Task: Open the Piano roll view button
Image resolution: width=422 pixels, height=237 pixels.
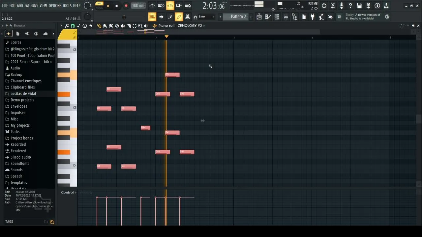Action: 268,17
